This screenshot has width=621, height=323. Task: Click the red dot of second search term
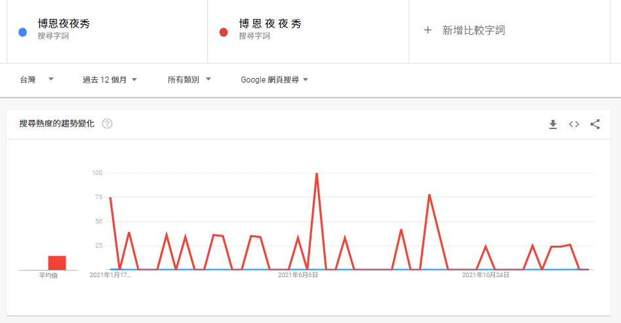click(x=224, y=33)
